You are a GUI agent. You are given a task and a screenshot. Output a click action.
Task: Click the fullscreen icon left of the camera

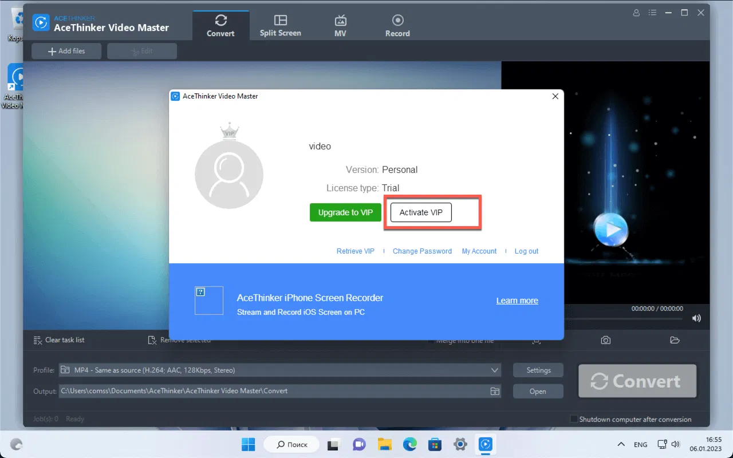[537, 340]
